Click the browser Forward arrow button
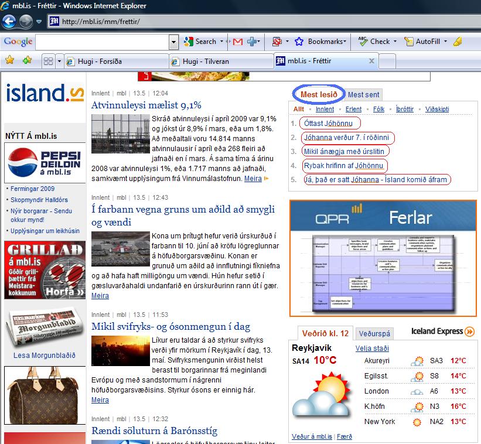Screen dimensions: 481x444 point(26,22)
